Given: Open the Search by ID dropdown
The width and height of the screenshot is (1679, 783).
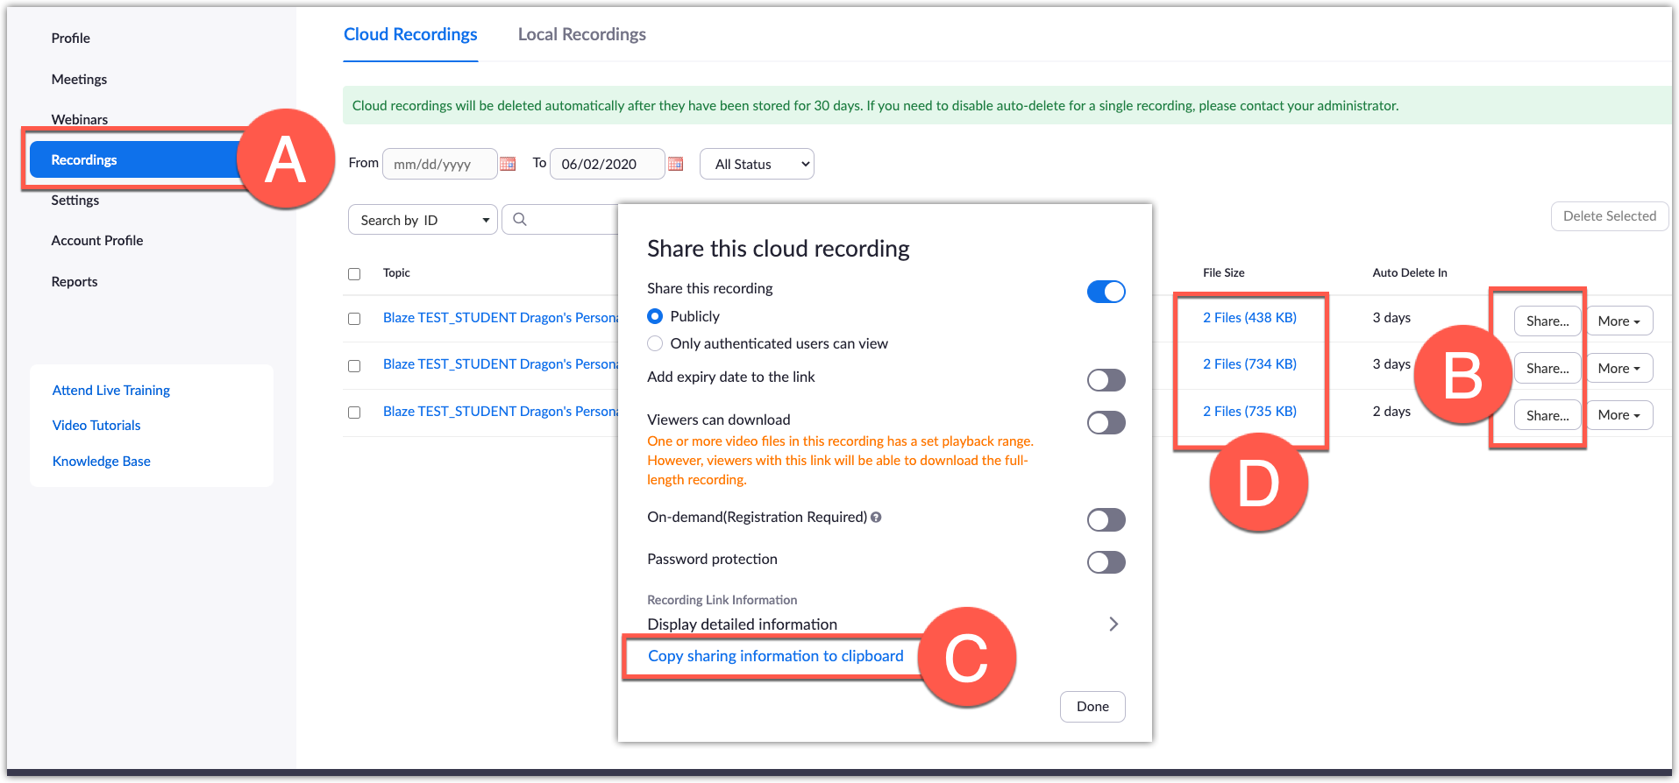Looking at the screenshot, I should (423, 220).
